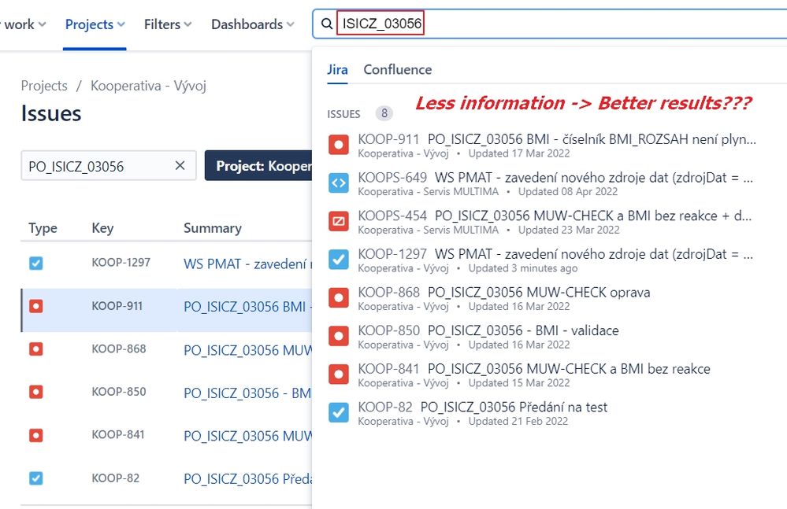787x509 pixels.
Task: Click the search magnifier icon in top bar
Action: 327,24
